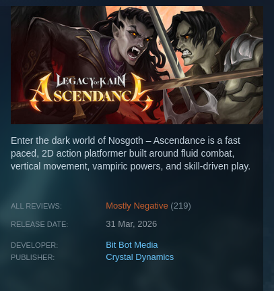Click the DEVELOPER label
274x291 pixels.
tap(34, 245)
